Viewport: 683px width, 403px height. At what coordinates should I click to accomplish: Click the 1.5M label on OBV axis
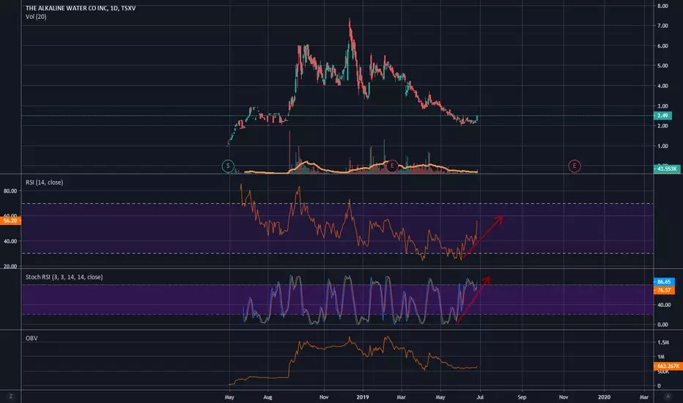pos(662,342)
